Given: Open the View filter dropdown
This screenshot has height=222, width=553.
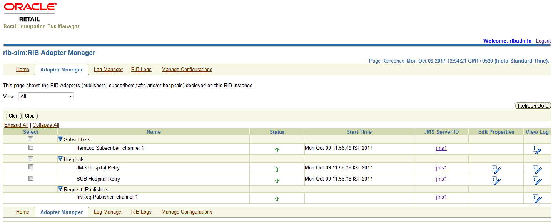Looking at the screenshot, I should point(46,96).
